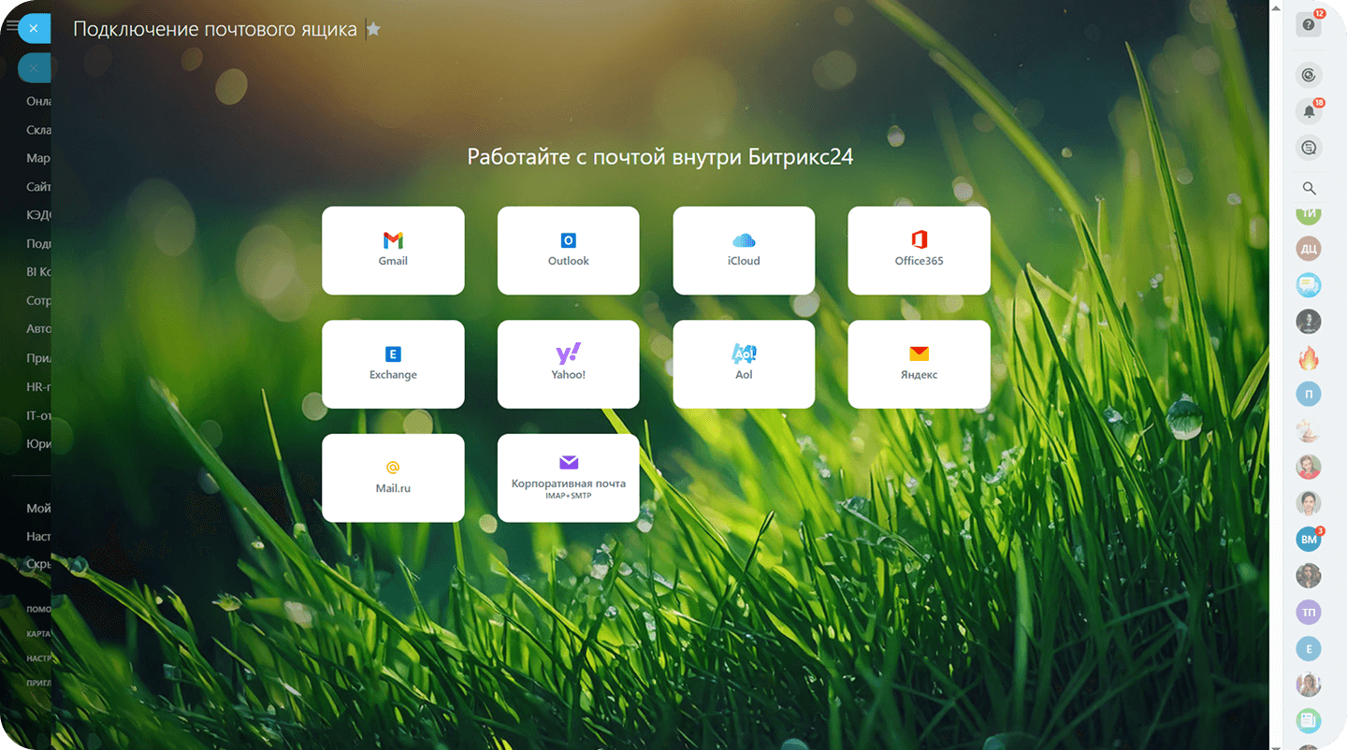
Task: Select the Mail.ru mailbox tile
Action: coord(393,477)
